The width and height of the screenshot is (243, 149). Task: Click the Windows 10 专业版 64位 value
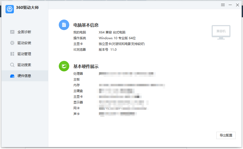(117, 38)
